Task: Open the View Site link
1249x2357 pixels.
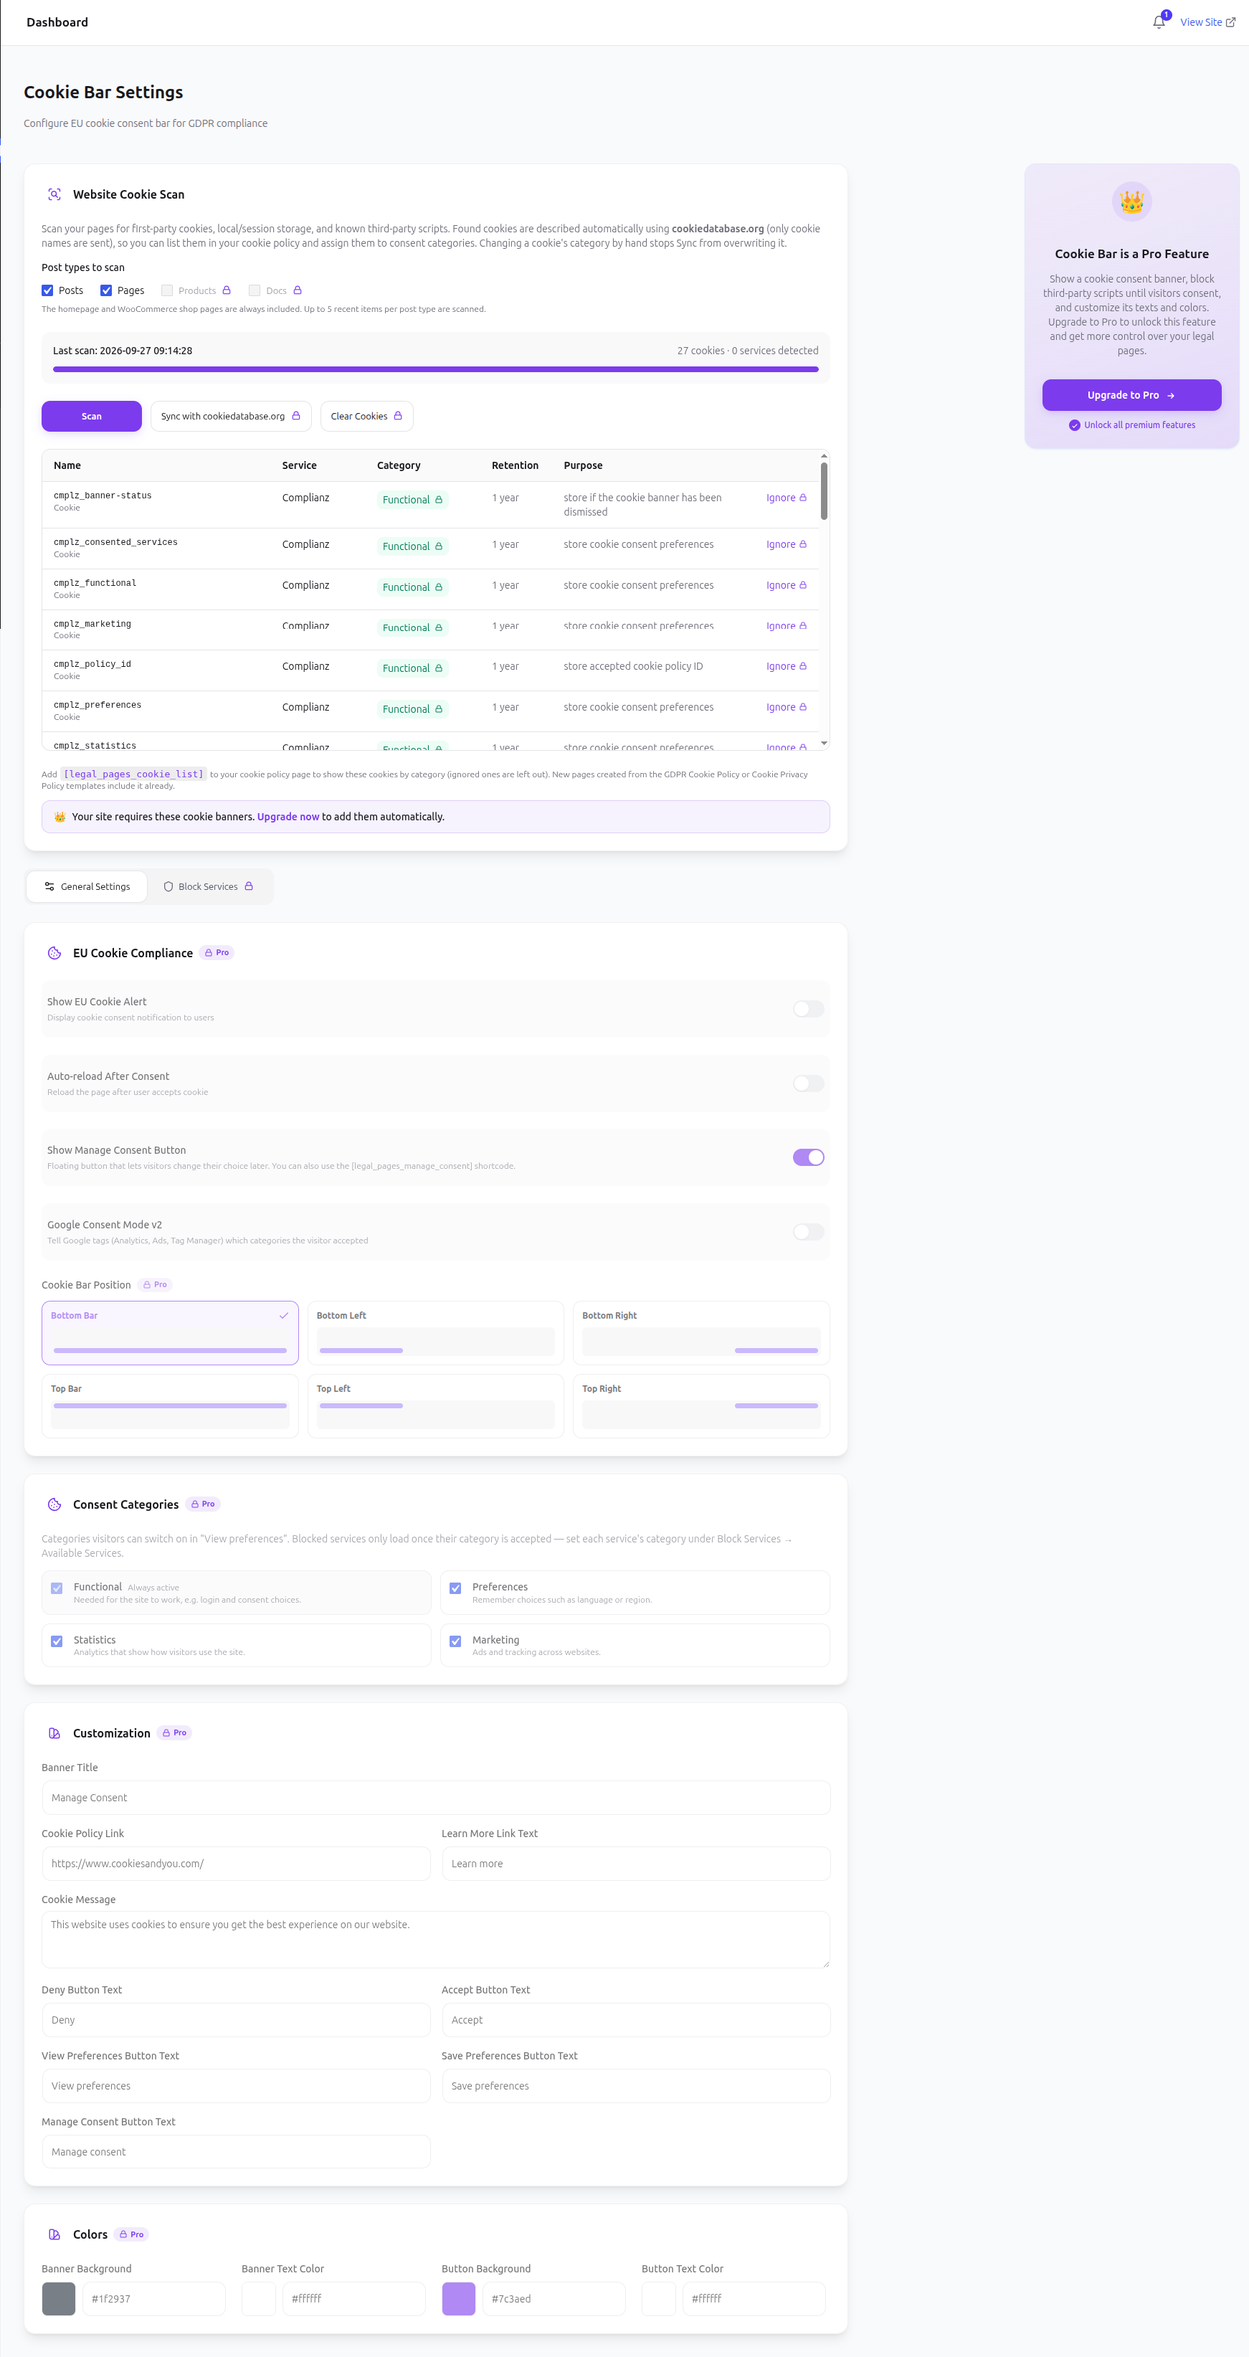Action: (1207, 23)
